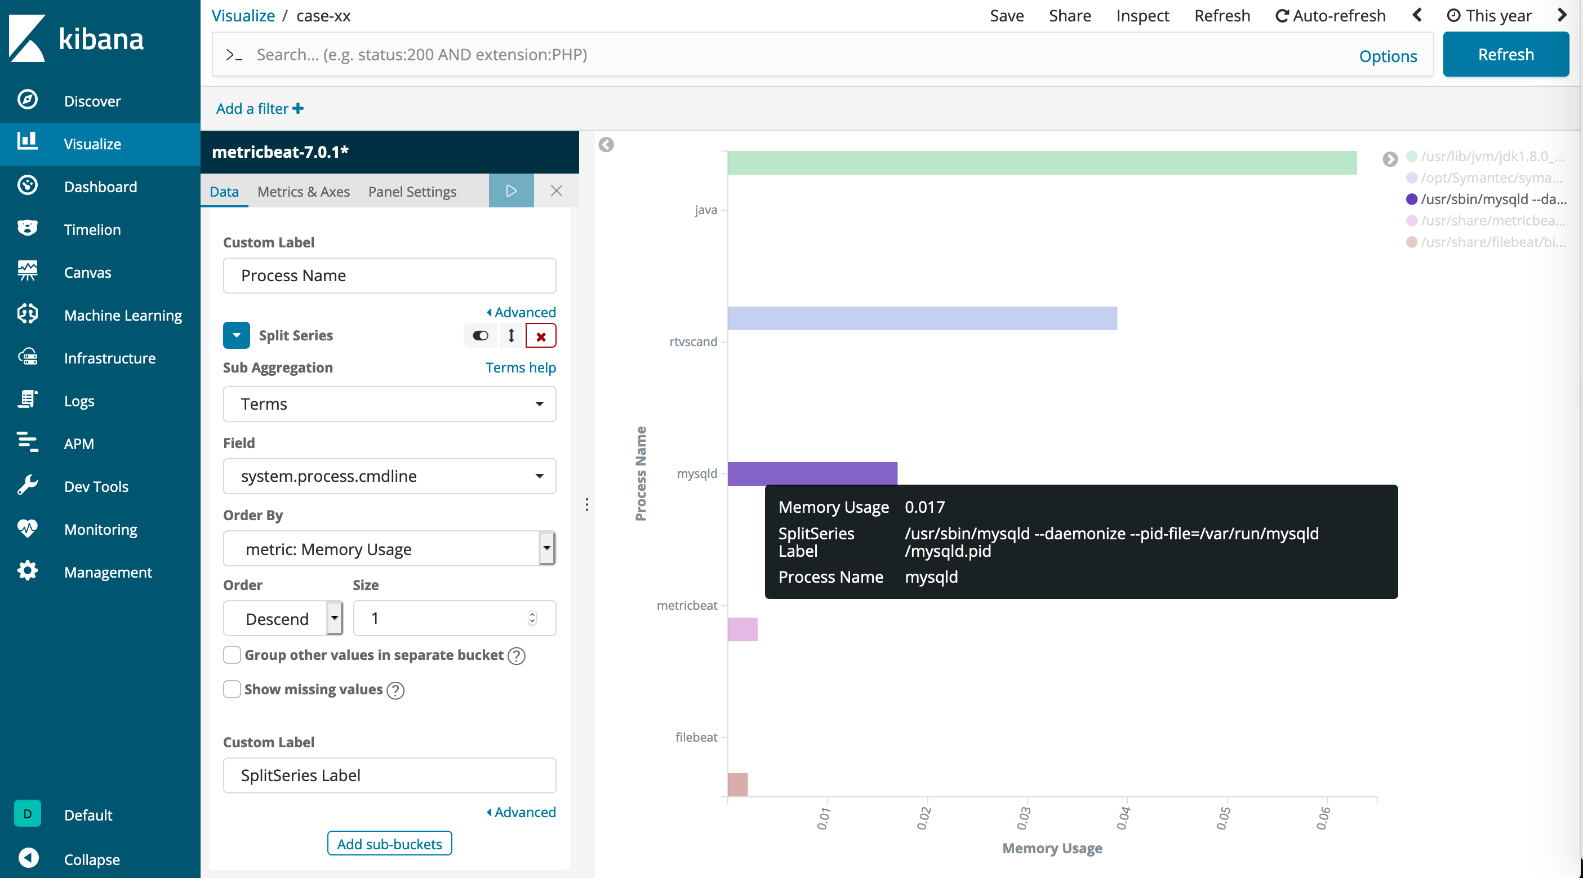Screen dimensions: 1583x878
Task: Open Dev Tools wrench icon
Action: point(28,486)
